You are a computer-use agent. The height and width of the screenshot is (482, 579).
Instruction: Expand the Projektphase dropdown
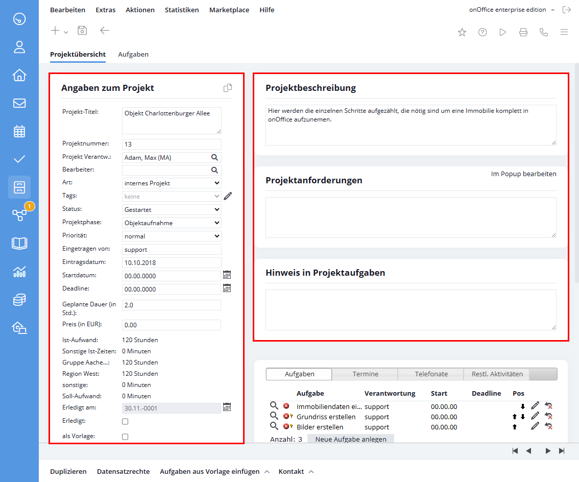click(172, 223)
